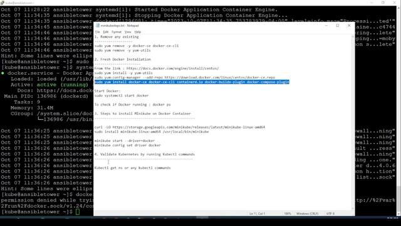Click the line 'Kubectl get ns or any kubectl commands'
The width and height of the screenshot is (401, 226).
132,168
